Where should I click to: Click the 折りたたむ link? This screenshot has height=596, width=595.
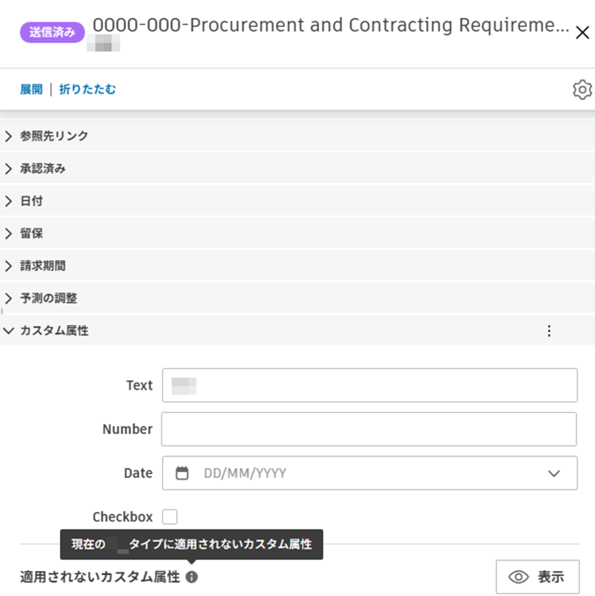coord(87,89)
